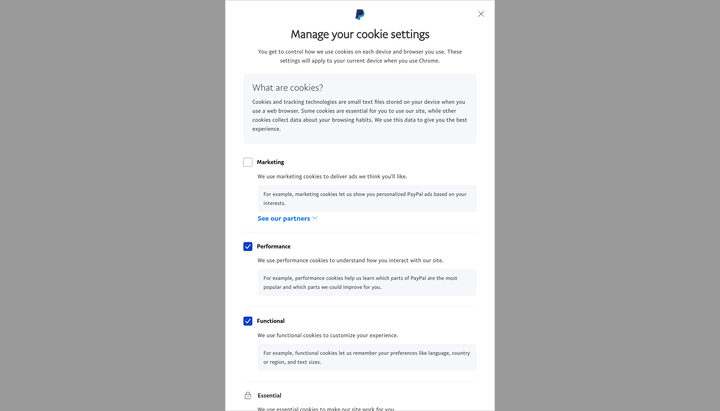Click the marketing cookies example box

click(367, 199)
